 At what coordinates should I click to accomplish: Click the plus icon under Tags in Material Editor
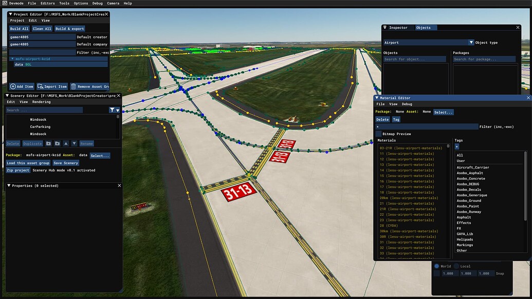coord(457,146)
